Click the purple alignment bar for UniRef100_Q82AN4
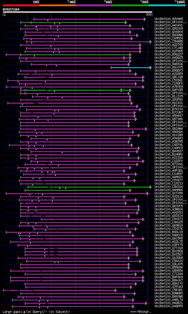 click(x=84, y=129)
